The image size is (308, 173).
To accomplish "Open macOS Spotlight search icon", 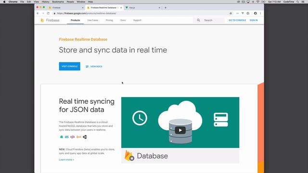I will [x=298, y=2].
